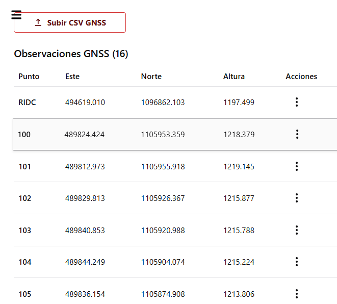Click the Subir CSV GNSS button
The height and width of the screenshot is (304, 337).
coord(70,22)
